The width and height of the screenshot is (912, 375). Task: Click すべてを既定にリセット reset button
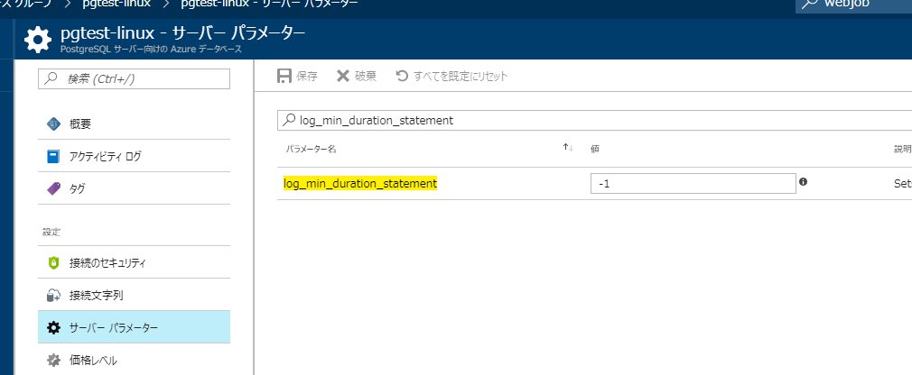click(x=451, y=76)
